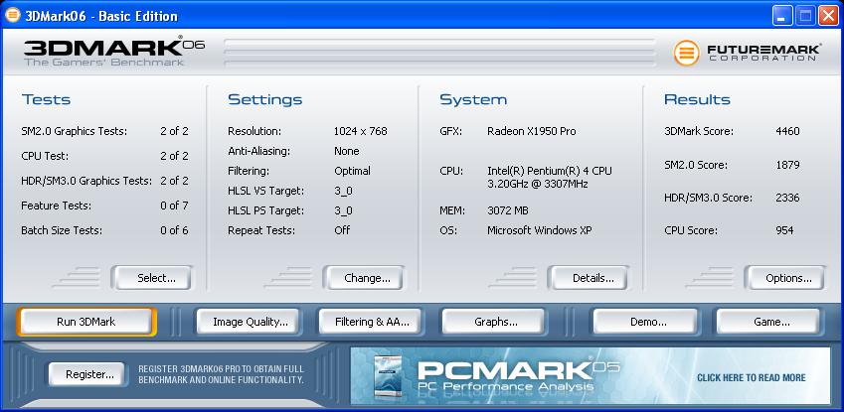Screen dimensions: 844x412
Task: Click the GFX text Radeon X1950 Pro
Action: (x=531, y=131)
